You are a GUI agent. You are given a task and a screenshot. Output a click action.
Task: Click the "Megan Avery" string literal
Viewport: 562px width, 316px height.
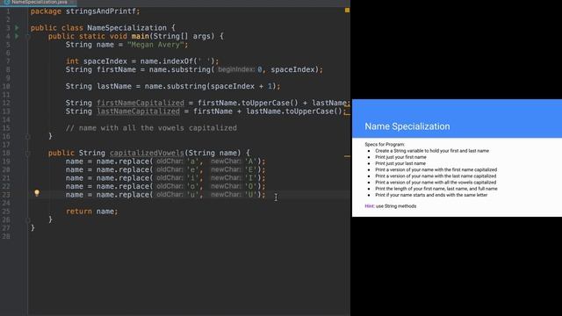156,45
